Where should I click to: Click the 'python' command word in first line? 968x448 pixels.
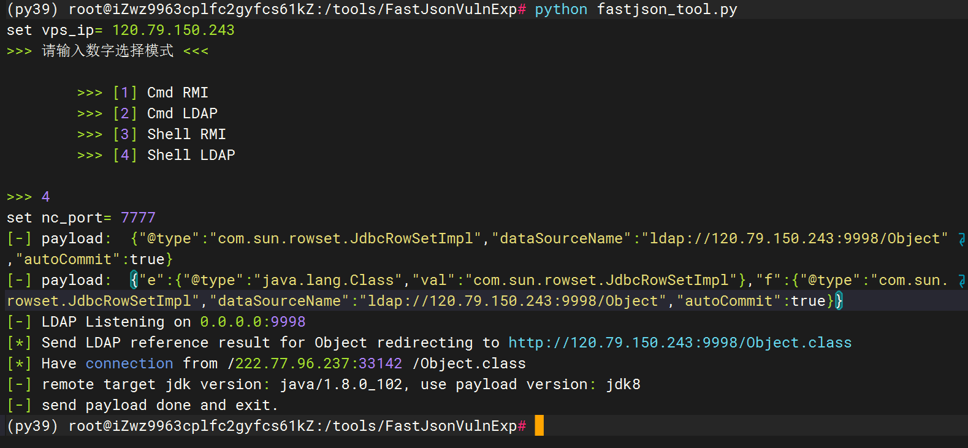(x=561, y=10)
